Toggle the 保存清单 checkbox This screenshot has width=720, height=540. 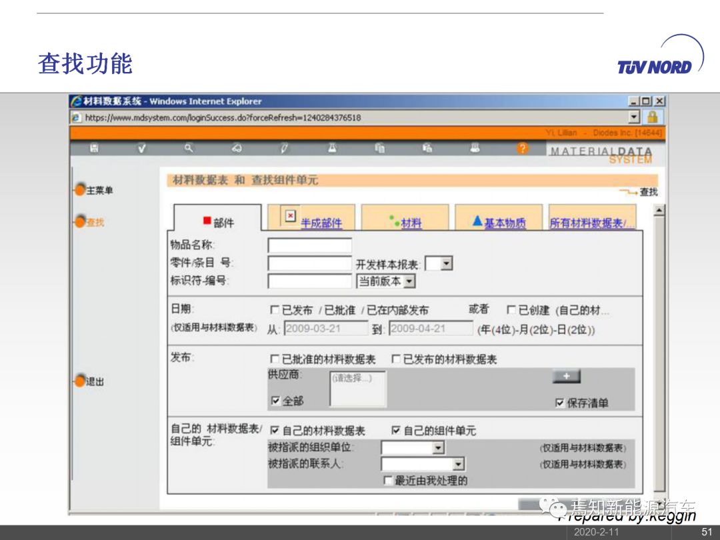coord(560,403)
